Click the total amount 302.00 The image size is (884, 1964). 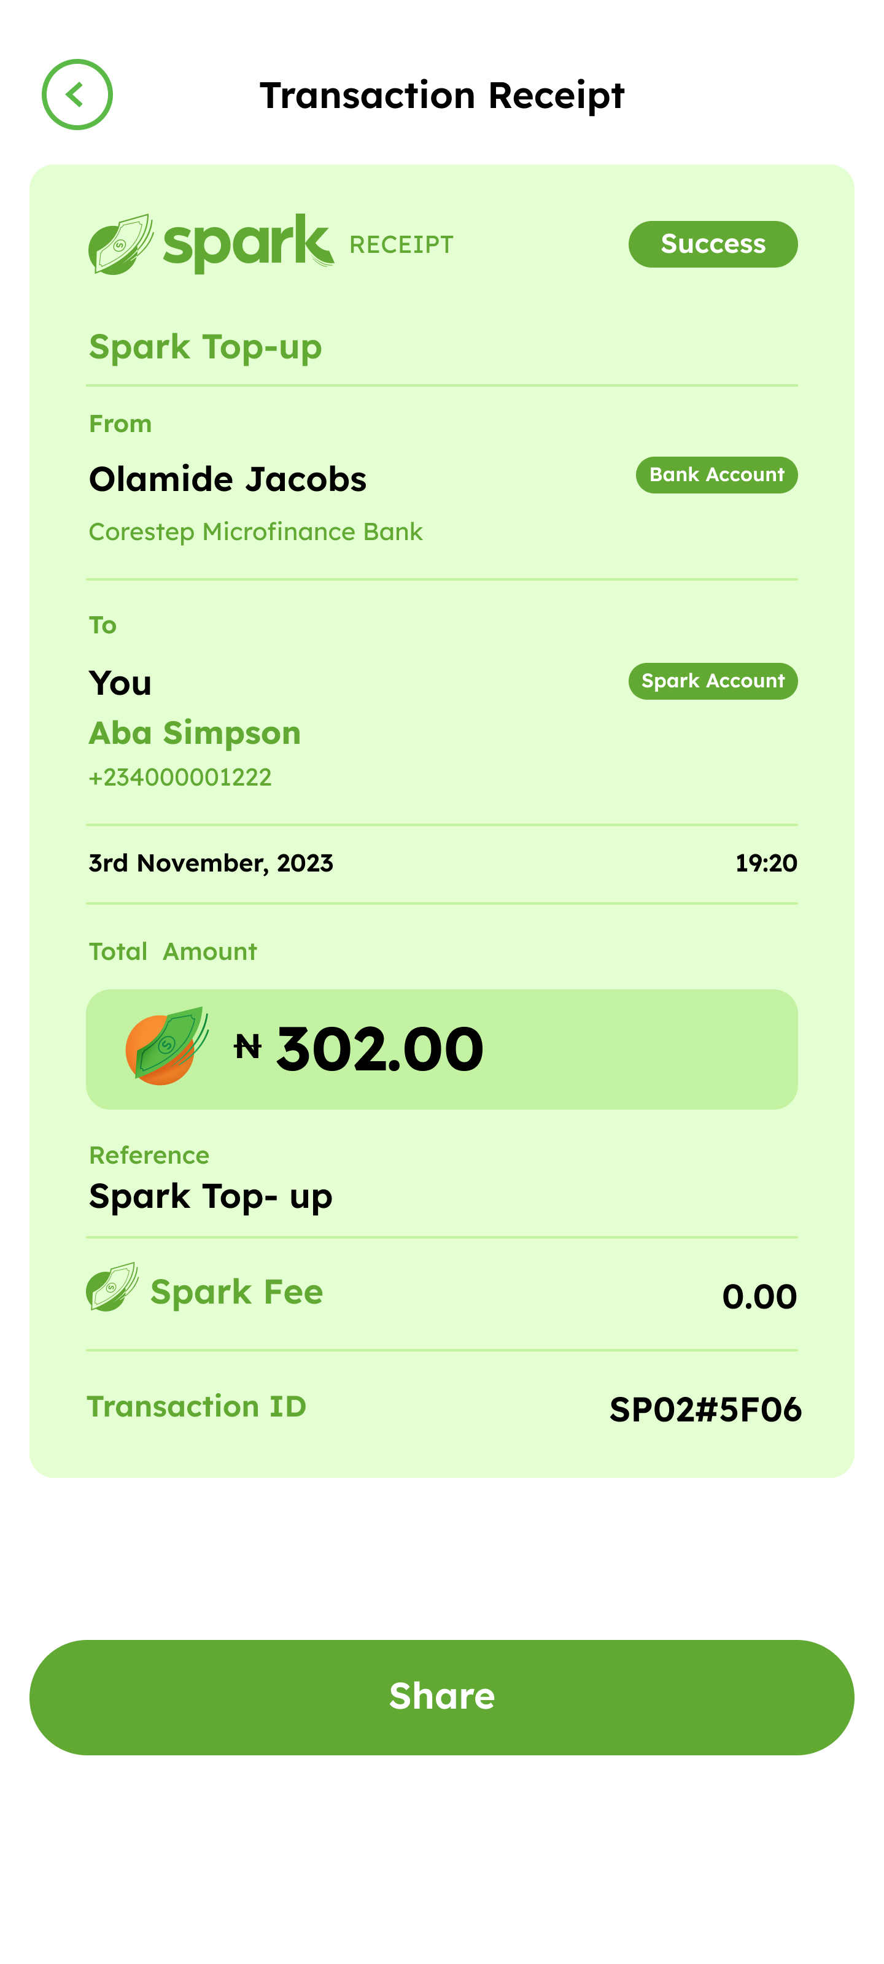pyautogui.click(x=379, y=1049)
